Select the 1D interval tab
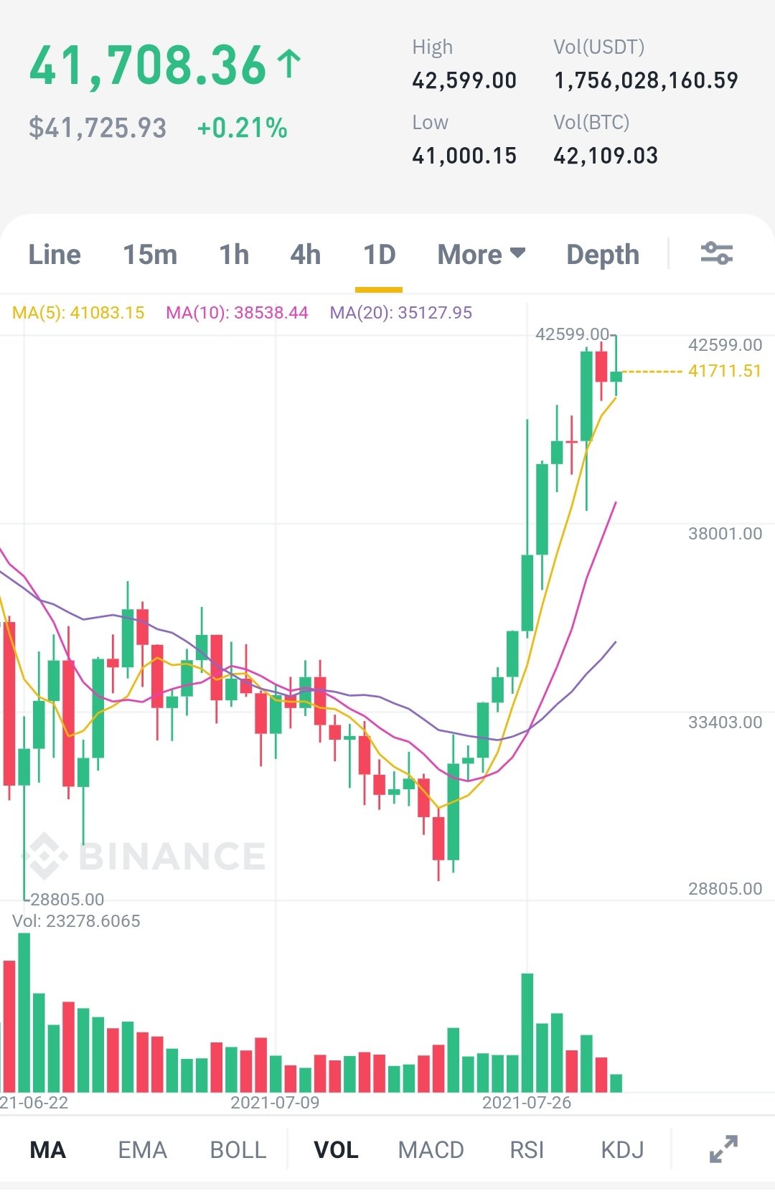The image size is (775, 1196). pos(379,255)
